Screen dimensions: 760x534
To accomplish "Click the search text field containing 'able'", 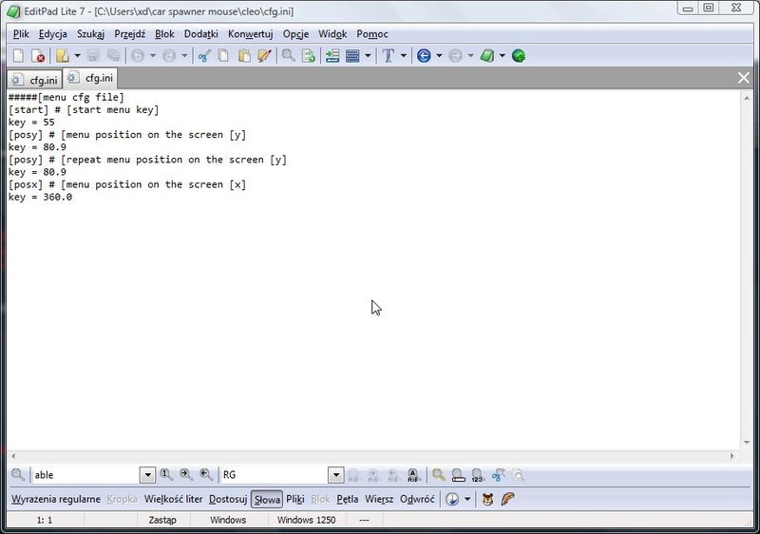I will pyautogui.click(x=85, y=475).
